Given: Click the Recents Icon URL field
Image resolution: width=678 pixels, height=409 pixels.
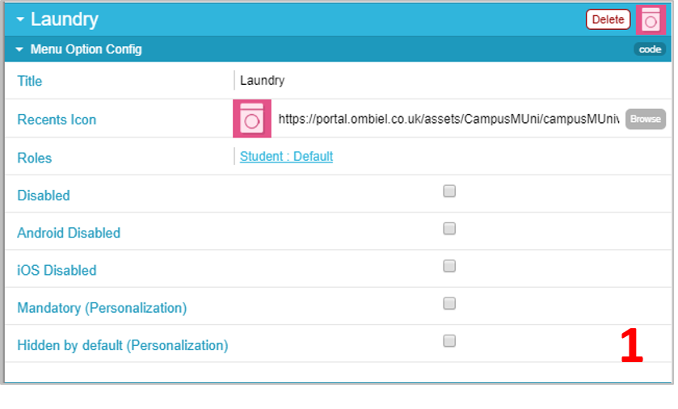Looking at the screenshot, I should coord(448,119).
